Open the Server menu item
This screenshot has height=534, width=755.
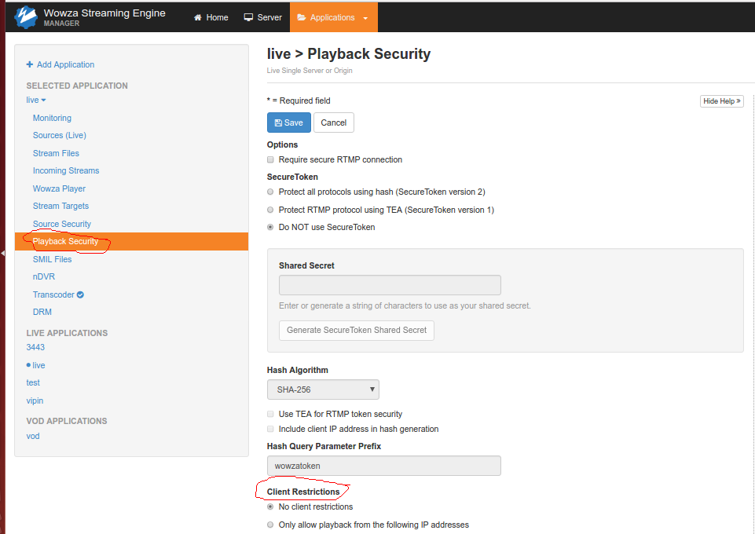(x=263, y=17)
